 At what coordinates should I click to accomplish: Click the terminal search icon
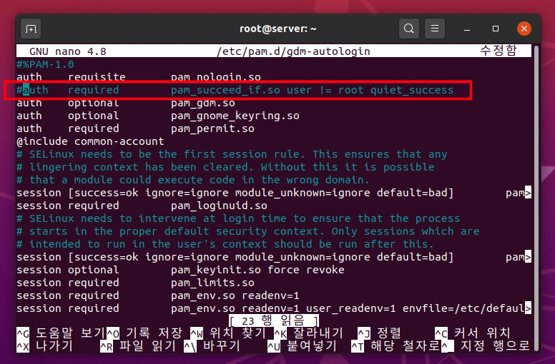point(409,29)
